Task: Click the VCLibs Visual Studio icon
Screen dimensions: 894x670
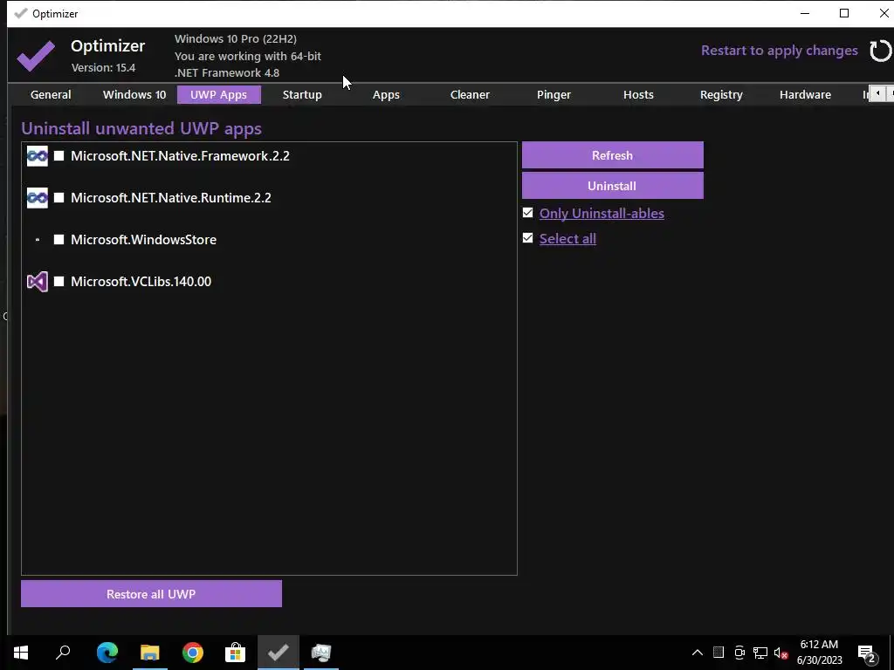Action: pos(38,282)
